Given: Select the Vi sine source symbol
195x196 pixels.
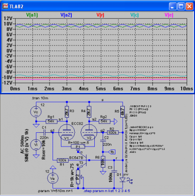Looking at the screenshot, I should point(36,145).
